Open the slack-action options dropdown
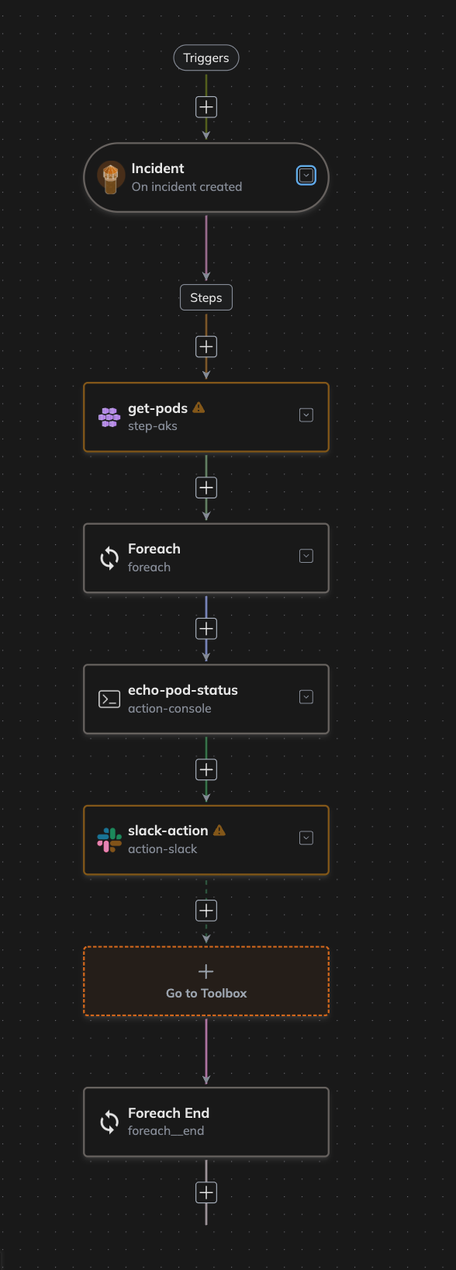This screenshot has height=1270, width=456. pos(306,838)
